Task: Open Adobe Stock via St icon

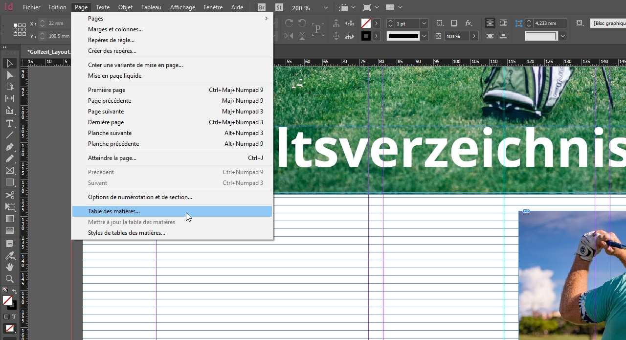Action: point(279,7)
